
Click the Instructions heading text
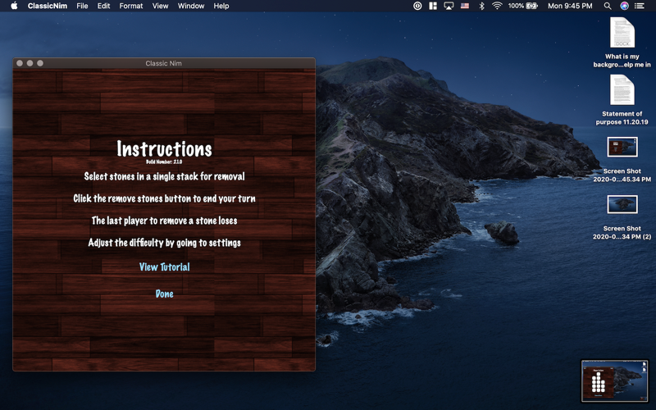[x=165, y=148]
